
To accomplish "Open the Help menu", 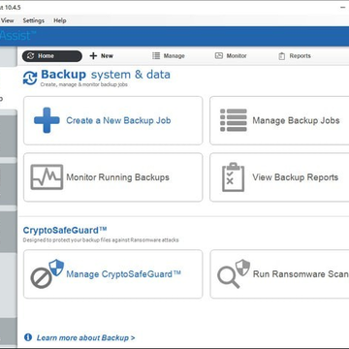I will [x=60, y=20].
